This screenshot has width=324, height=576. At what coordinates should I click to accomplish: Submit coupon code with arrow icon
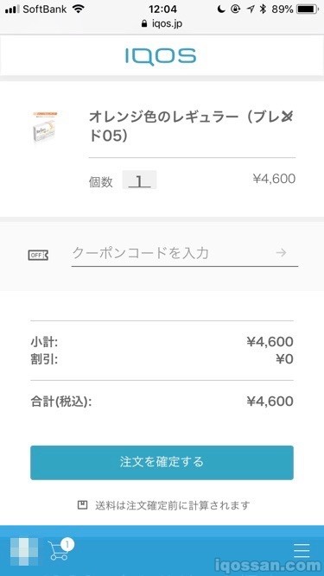tap(282, 252)
